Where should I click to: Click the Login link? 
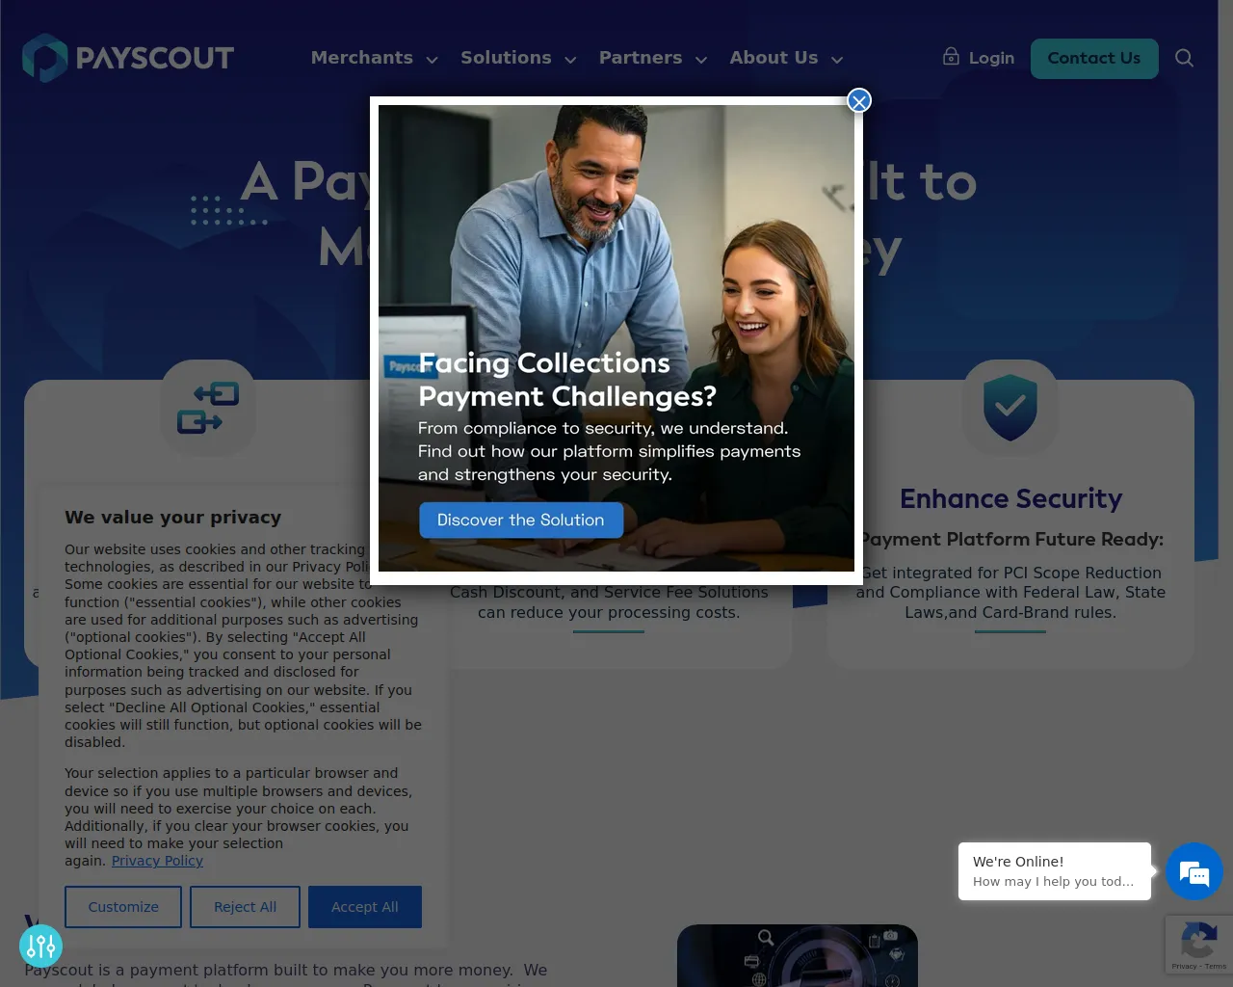[991, 58]
